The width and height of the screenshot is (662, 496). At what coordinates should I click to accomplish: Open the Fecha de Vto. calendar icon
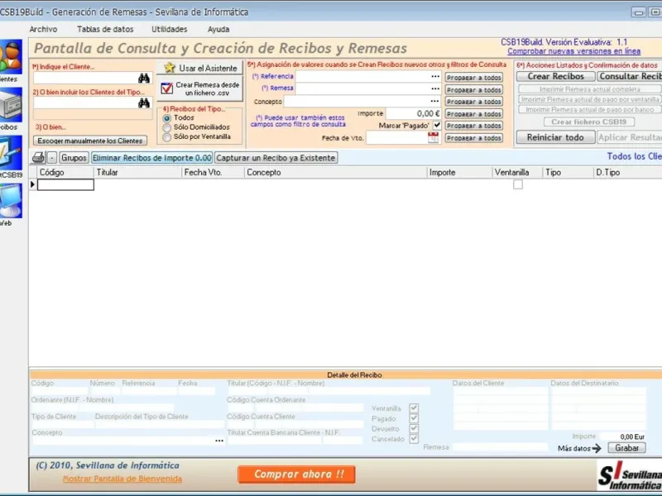pos(433,137)
